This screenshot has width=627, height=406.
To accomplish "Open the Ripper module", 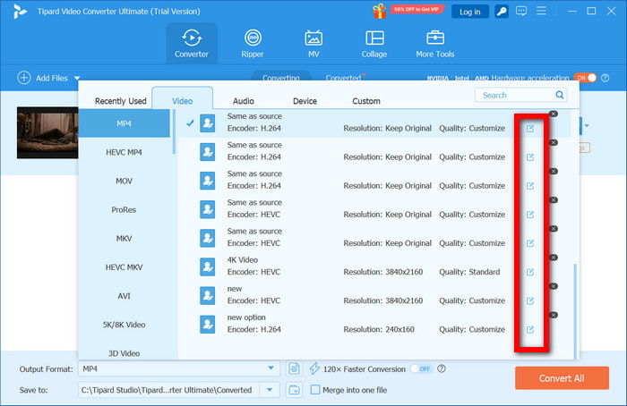I will tap(253, 43).
